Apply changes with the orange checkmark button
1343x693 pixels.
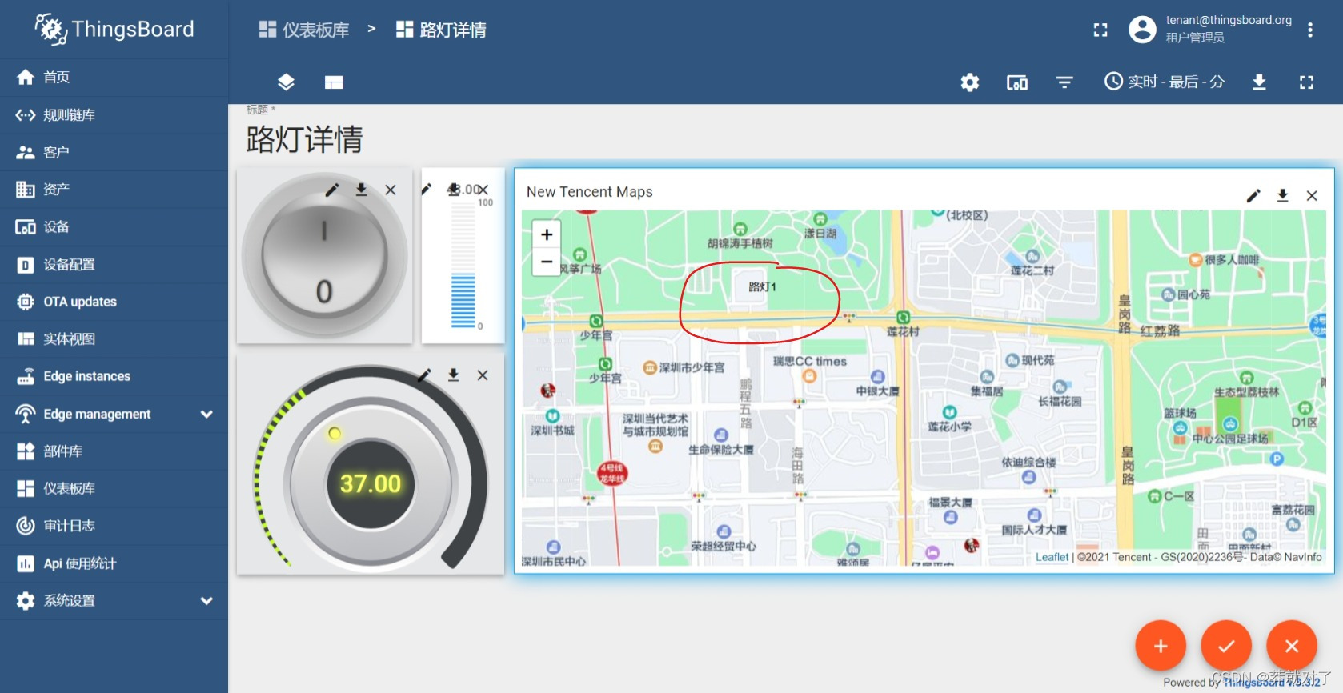(1226, 646)
